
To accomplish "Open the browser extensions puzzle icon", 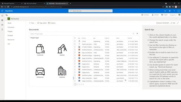I will pyautogui.click(x=170, y=7).
